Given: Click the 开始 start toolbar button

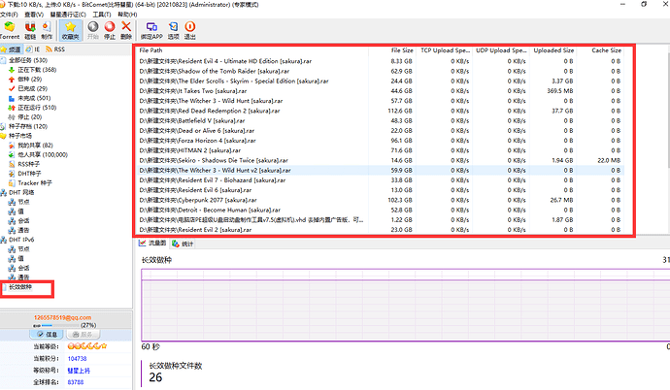Looking at the screenshot, I should [93, 30].
